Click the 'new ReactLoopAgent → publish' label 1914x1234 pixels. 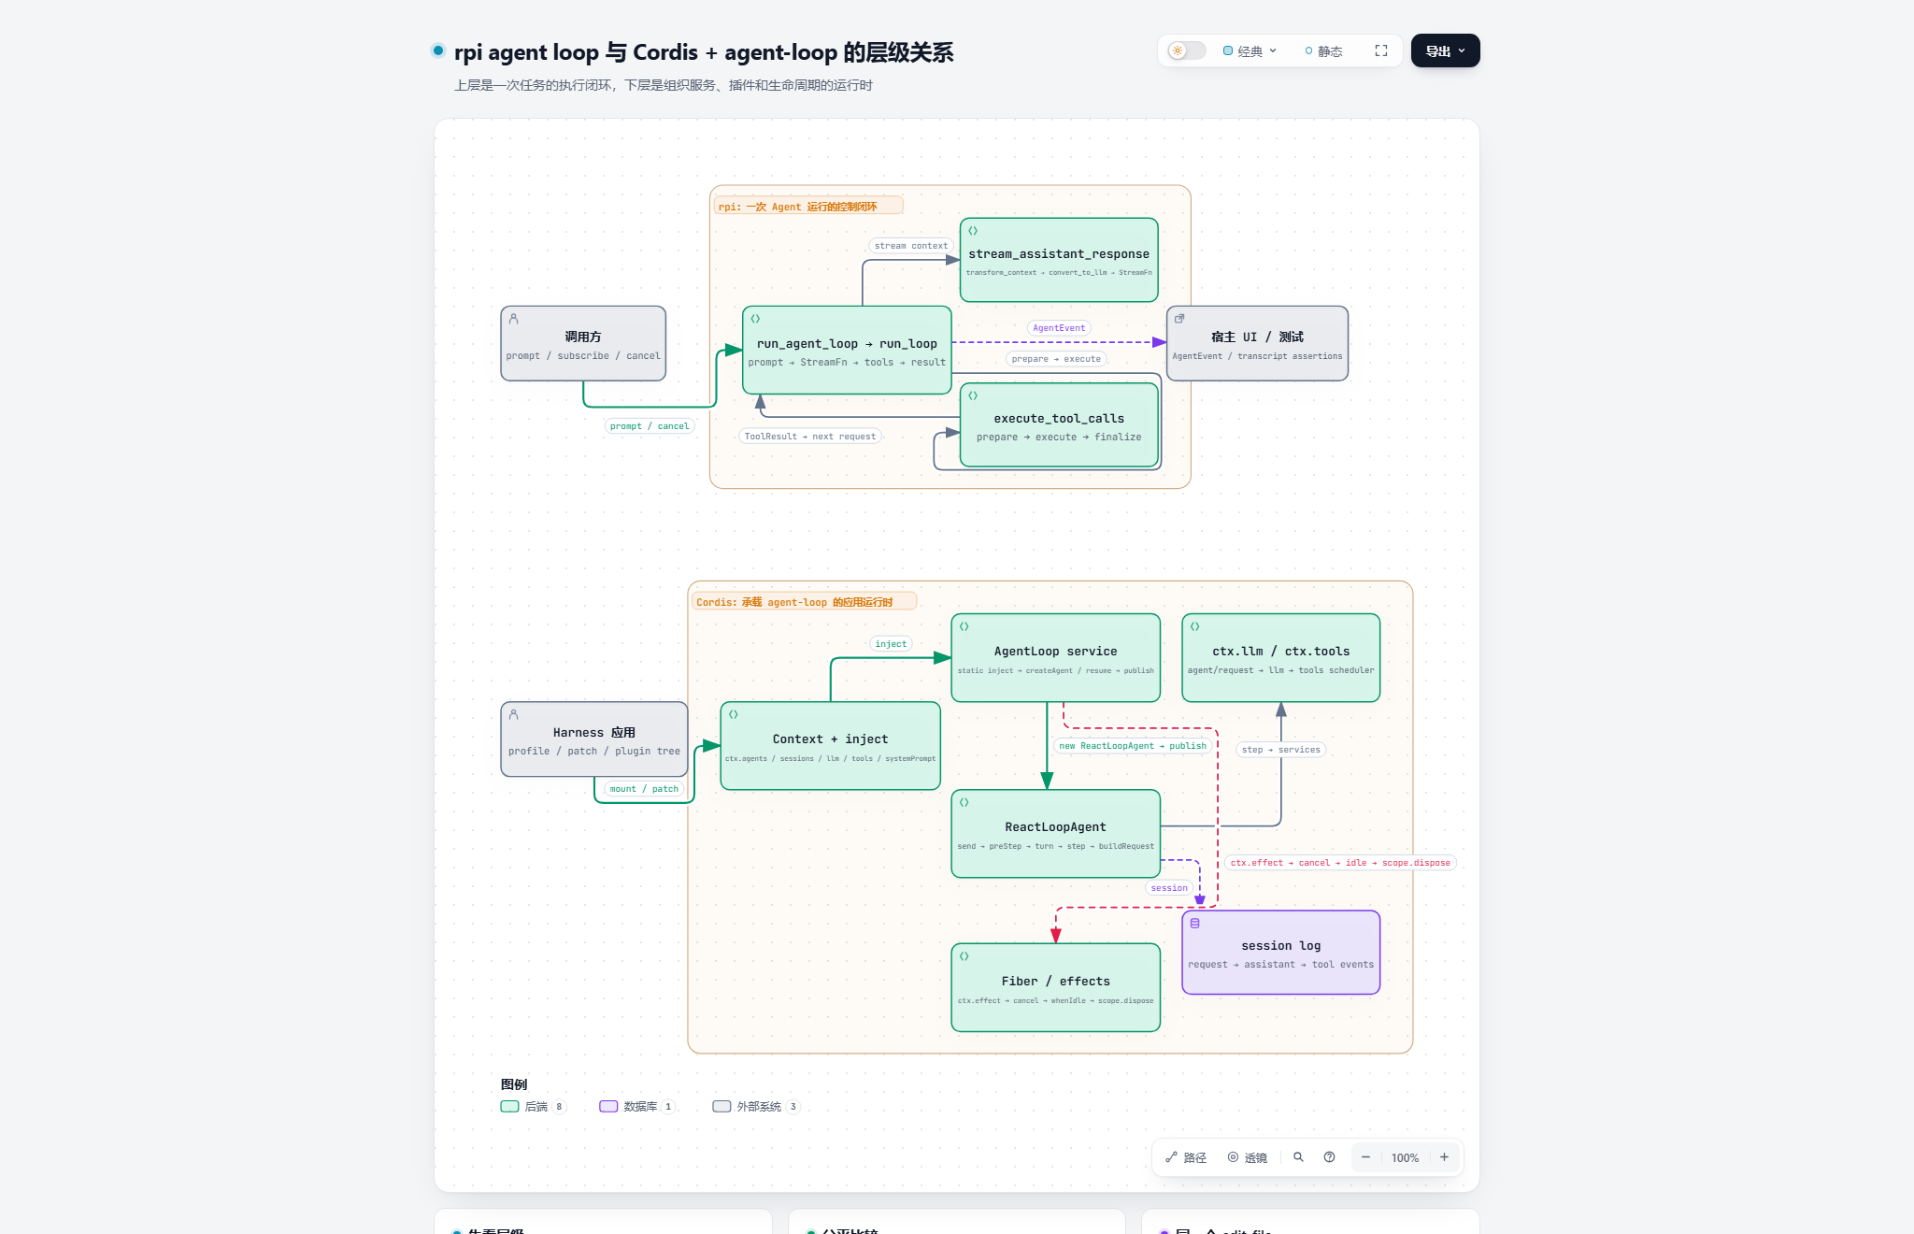click(x=1133, y=746)
